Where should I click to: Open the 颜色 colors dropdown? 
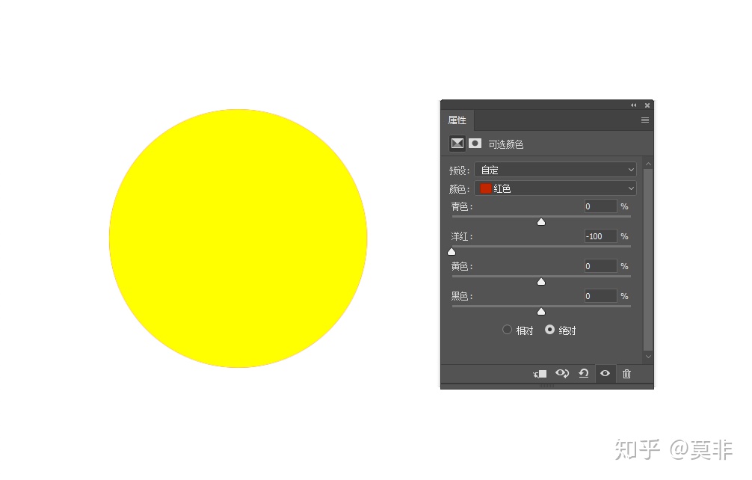tap(555, 188)
